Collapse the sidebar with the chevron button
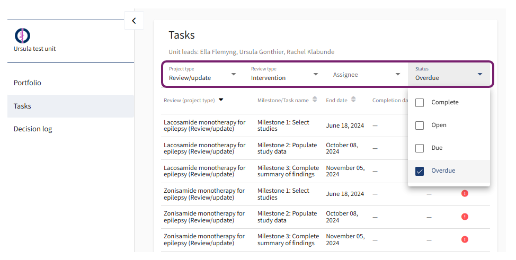 point(134,21)
